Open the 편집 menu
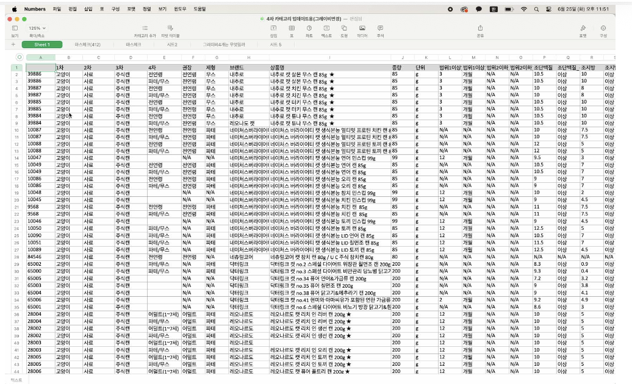Image resolution: width=632 pixels, height=384 pixels. 73,9
